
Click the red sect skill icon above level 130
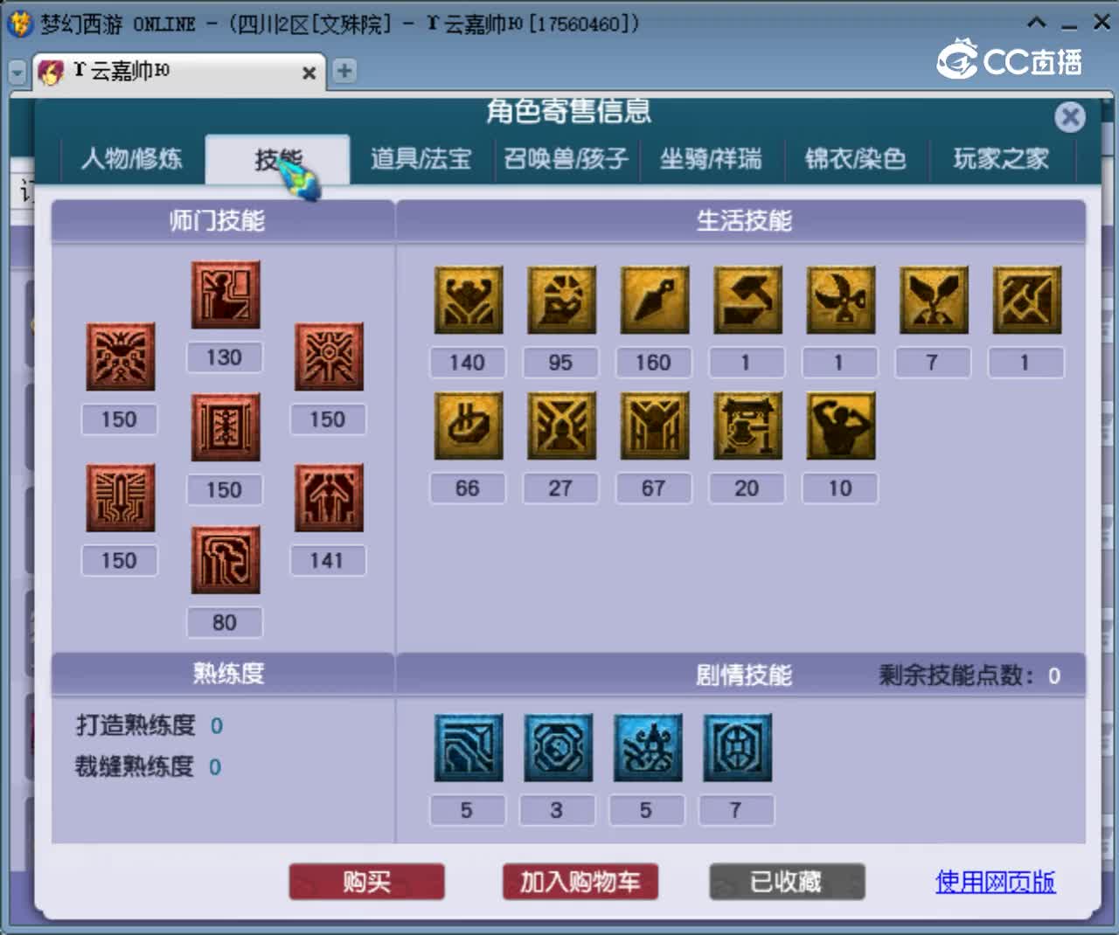pyautogui.click(x=226, y=295)
